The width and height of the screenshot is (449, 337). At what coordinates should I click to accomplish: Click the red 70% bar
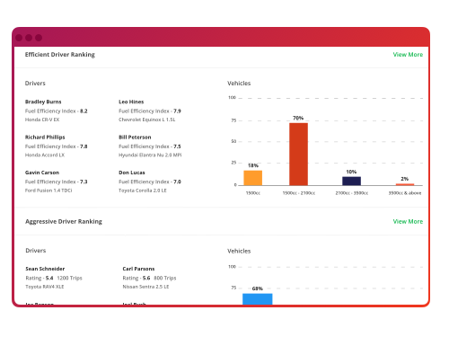[298, 155]
